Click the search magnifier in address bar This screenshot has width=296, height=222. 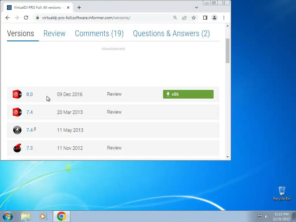(175, 18)
